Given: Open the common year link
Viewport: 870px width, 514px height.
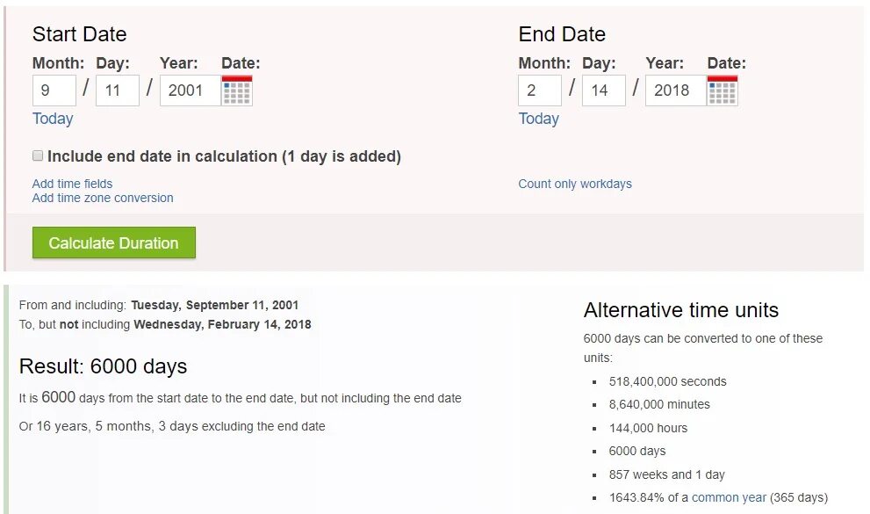Looking at the screenshot, I should tap(729, 497).
